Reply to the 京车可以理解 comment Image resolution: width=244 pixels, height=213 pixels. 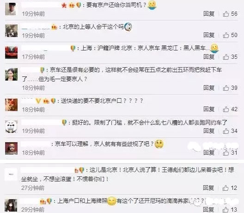[209, 152]
